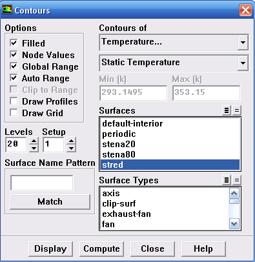Image resolution: width=255 pixels, height=262 pixels.
Task: Uncheck the Filled option
Action: click(x=14, y=43)
